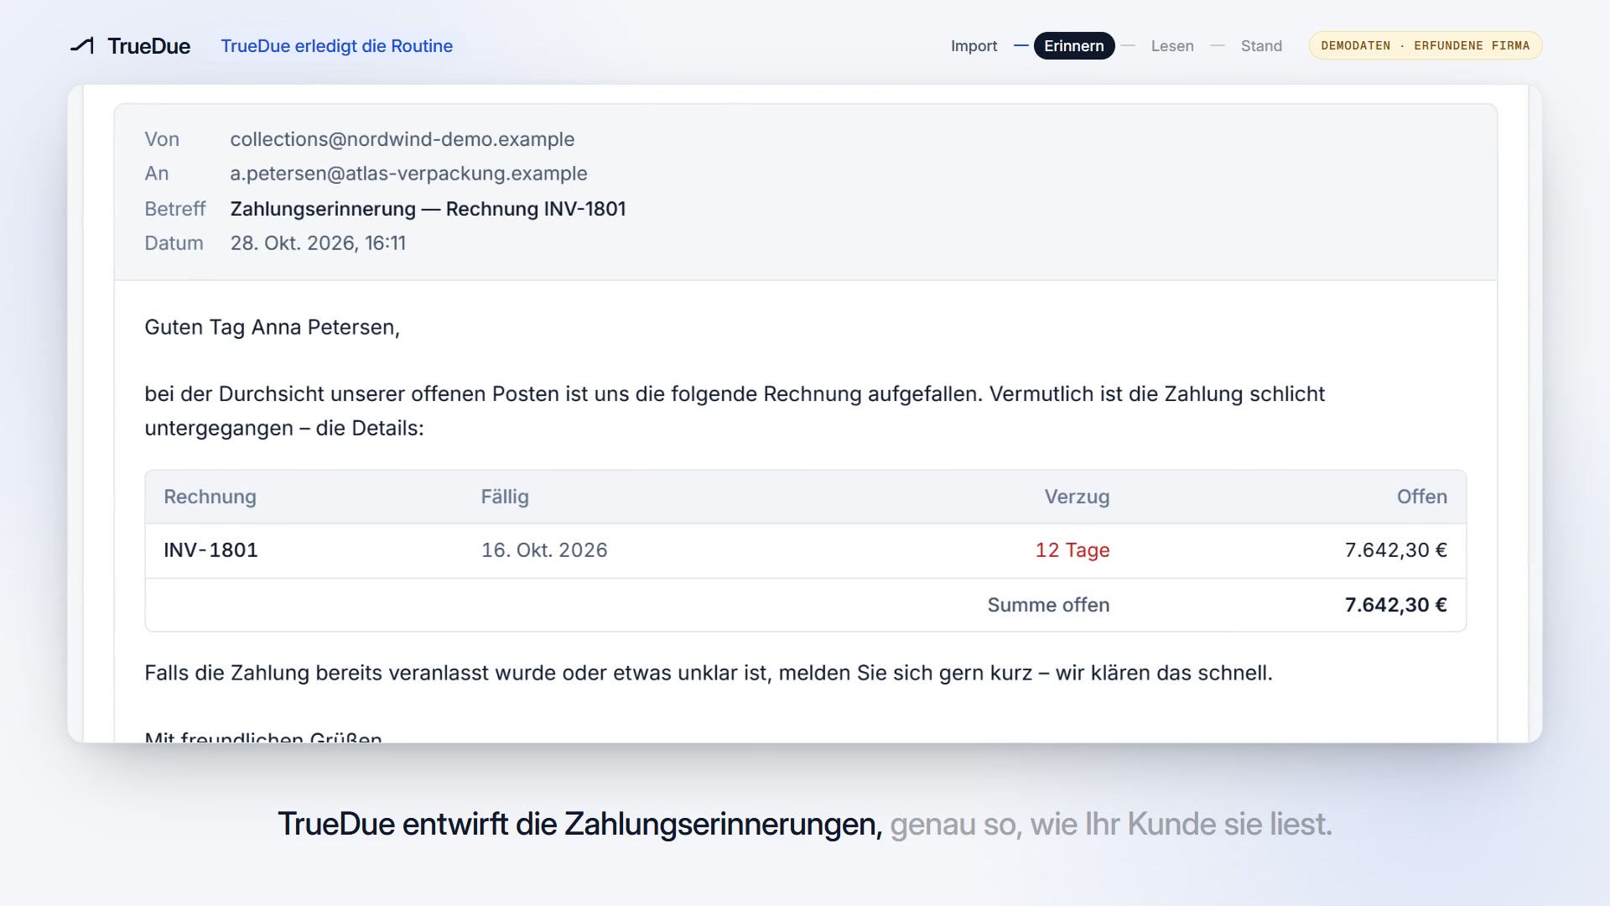
Task: Click the caption 'TrueDue entwirft die Zahlungserinnerungen'
Action: (579, 824)
